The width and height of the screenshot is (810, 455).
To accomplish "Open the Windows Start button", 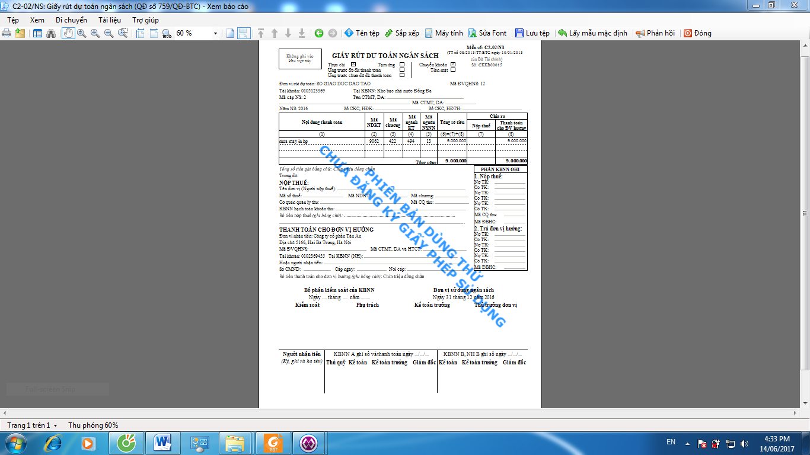I will (14, 443).
